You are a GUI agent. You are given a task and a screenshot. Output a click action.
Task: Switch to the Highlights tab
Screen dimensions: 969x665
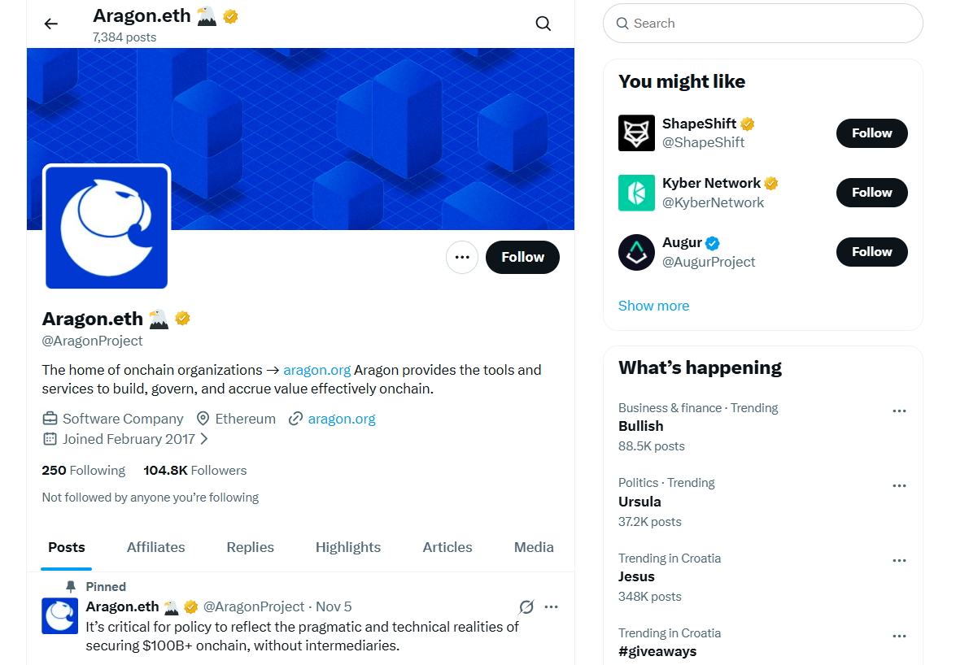click(x=348, y=547)
